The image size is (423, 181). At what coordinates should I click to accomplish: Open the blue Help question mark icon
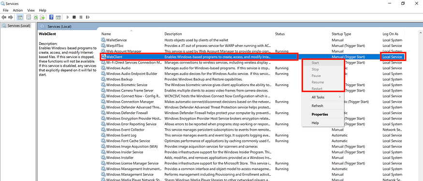tap(51, 17)
